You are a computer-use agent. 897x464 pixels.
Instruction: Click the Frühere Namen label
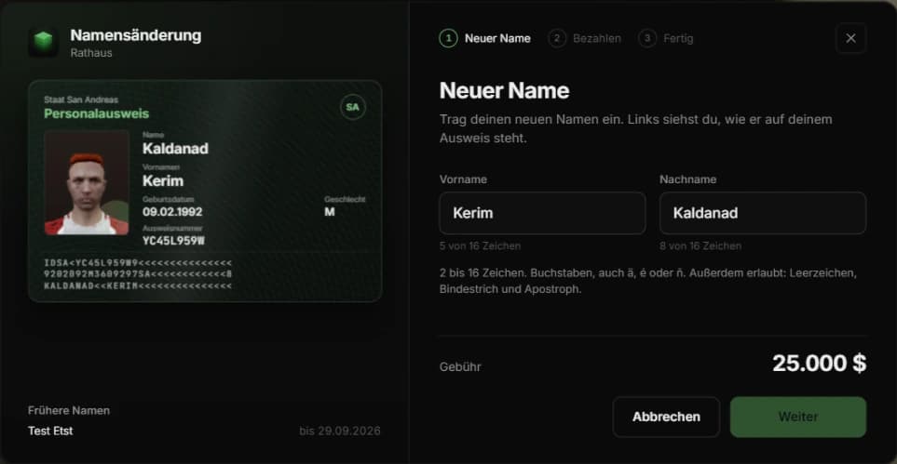click(x=69, y=410)
